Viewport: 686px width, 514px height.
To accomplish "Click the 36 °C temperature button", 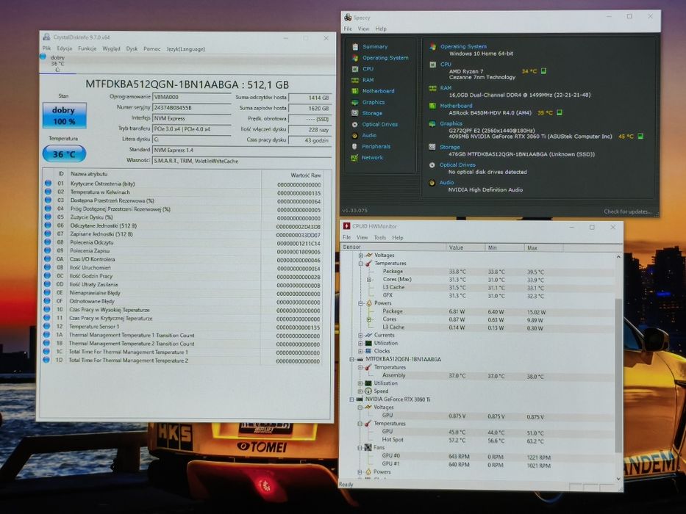I will (64, 154).
